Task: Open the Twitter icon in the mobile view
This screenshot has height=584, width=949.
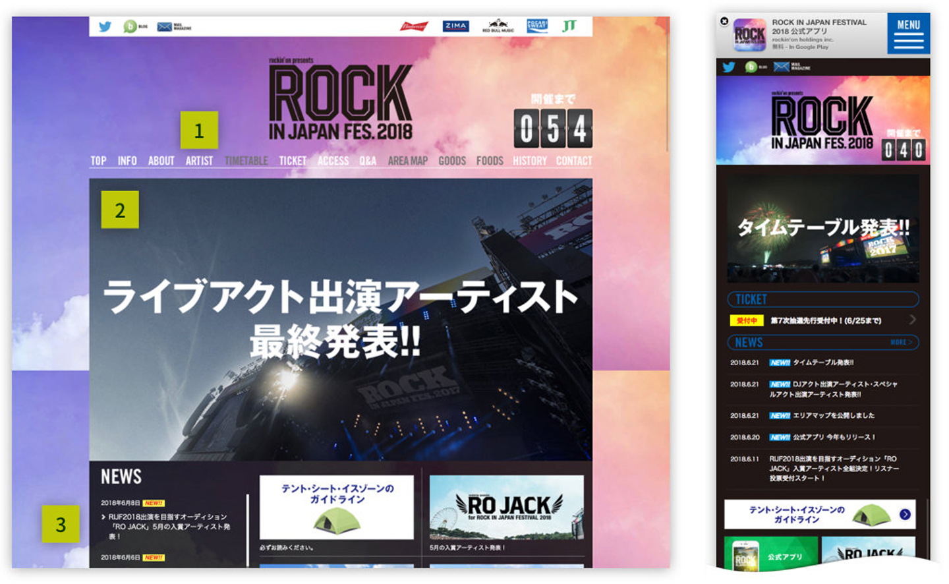Action: coord(728,67)
